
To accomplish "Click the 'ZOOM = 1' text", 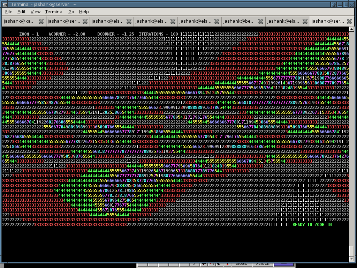I will (29, 34).
